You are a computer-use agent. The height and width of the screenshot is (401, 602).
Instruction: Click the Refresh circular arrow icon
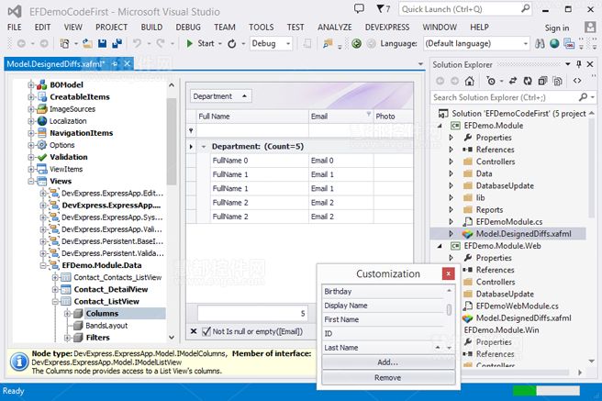click(x=231, y=44)
